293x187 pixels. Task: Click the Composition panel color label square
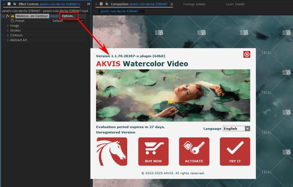101,4
